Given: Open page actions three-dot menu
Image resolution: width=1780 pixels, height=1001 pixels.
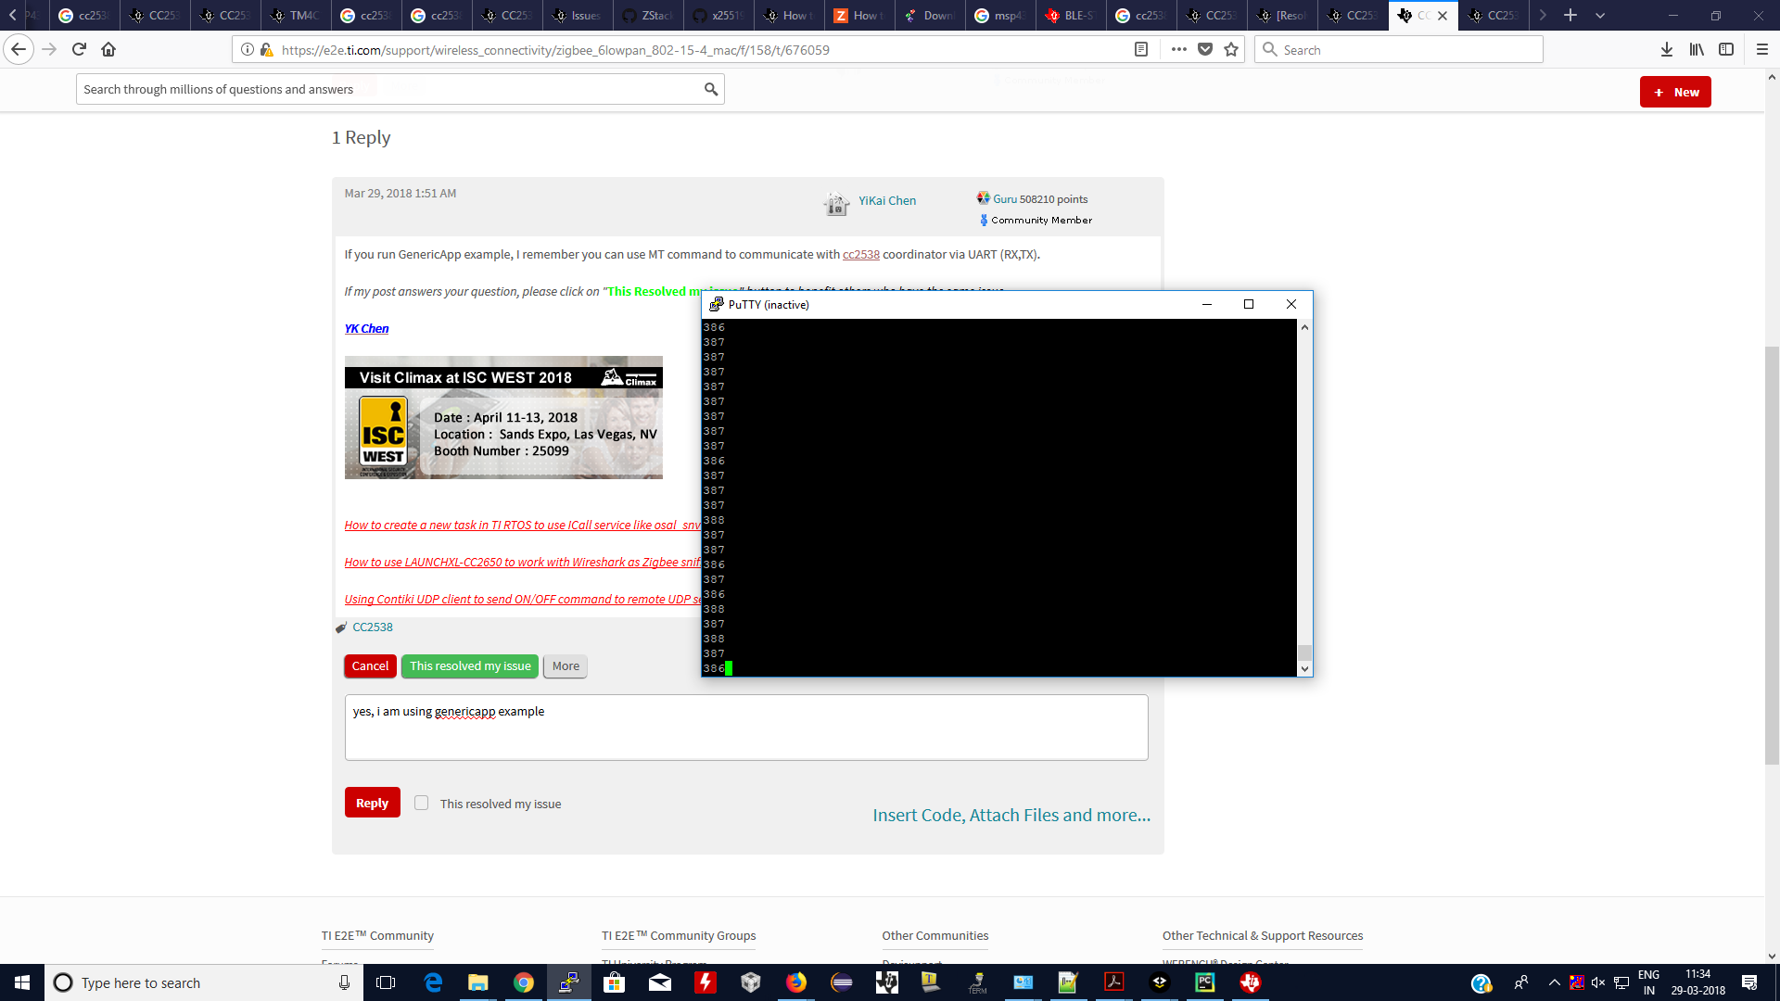Looking at the screenshot, I should (1178, 50).
